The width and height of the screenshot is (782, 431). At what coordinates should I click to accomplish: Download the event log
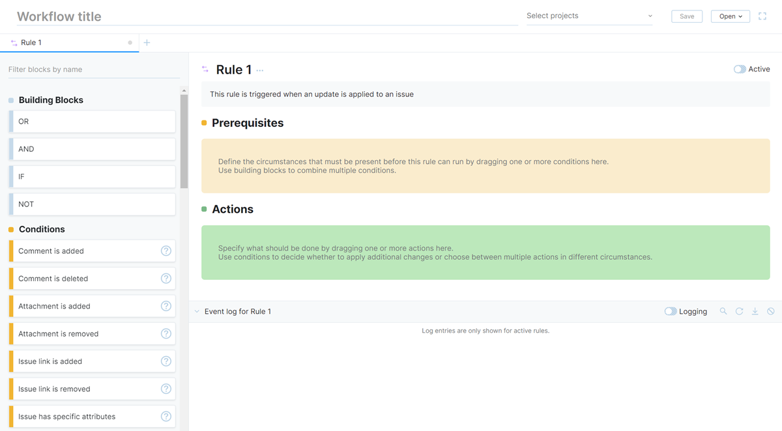tap(755, 311)
